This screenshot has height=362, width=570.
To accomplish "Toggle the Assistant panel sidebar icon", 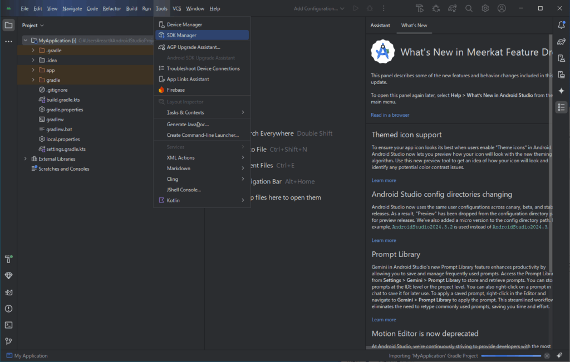I will 561,107.
